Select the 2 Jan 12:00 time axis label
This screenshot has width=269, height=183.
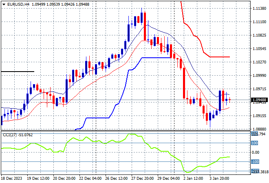pyautogui.click(x=193, y=179)
